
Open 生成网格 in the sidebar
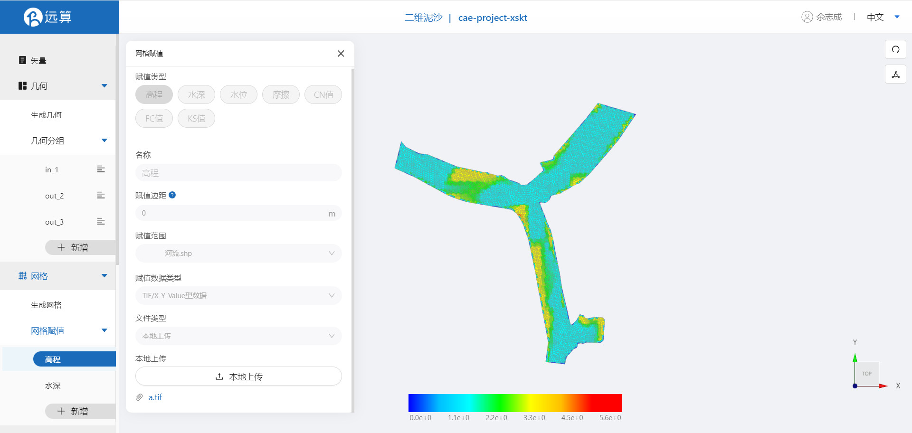47,305
